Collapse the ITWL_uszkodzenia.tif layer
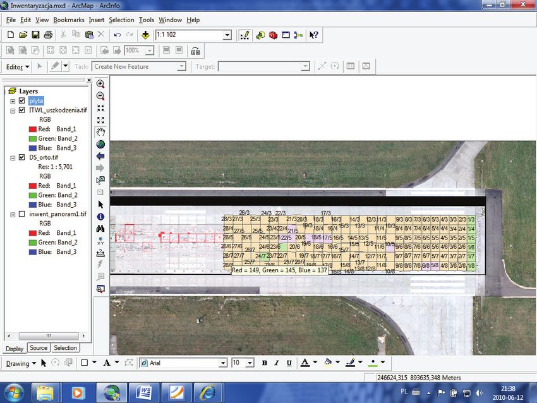The image size is (537, 403). (x=13, y=111)
